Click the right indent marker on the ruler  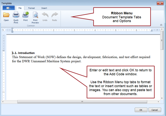click(151, 30)
